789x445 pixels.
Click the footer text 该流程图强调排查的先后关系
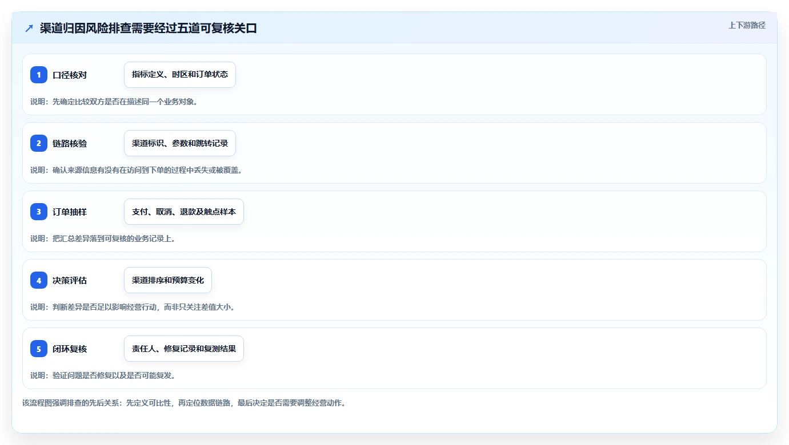(71, 403)
